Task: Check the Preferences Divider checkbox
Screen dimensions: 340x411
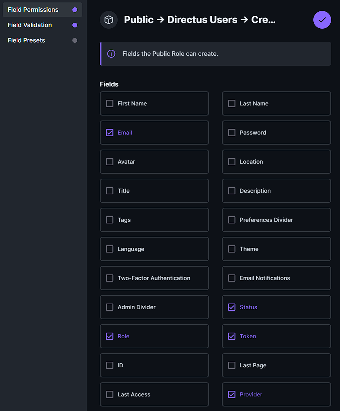Action: (232, 220)
